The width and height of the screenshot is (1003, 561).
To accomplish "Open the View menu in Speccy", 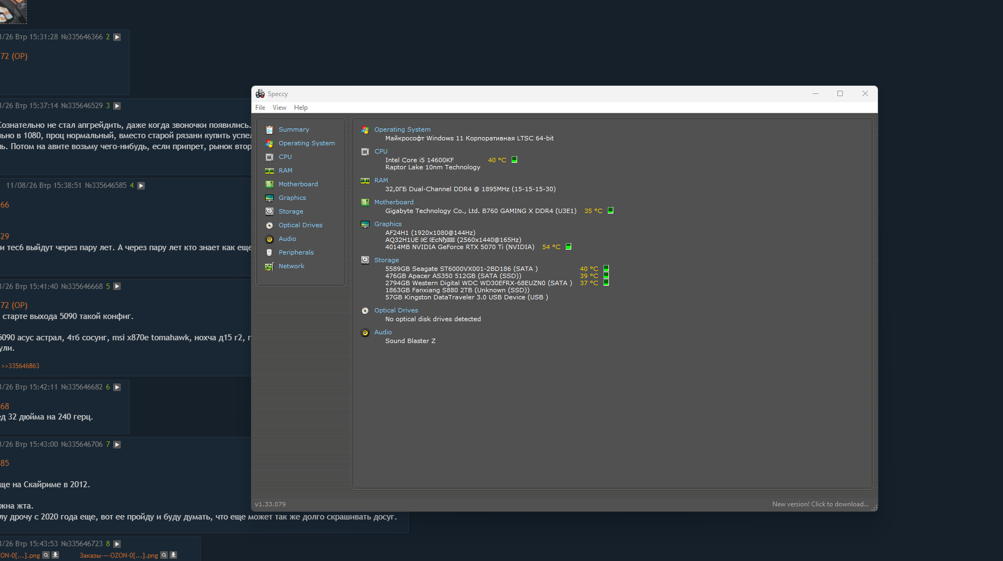I will click(279, 108).
